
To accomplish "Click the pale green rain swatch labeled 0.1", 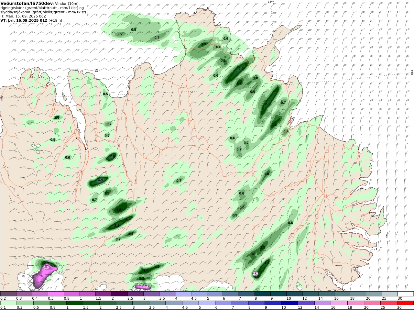I will pos(8,303).
